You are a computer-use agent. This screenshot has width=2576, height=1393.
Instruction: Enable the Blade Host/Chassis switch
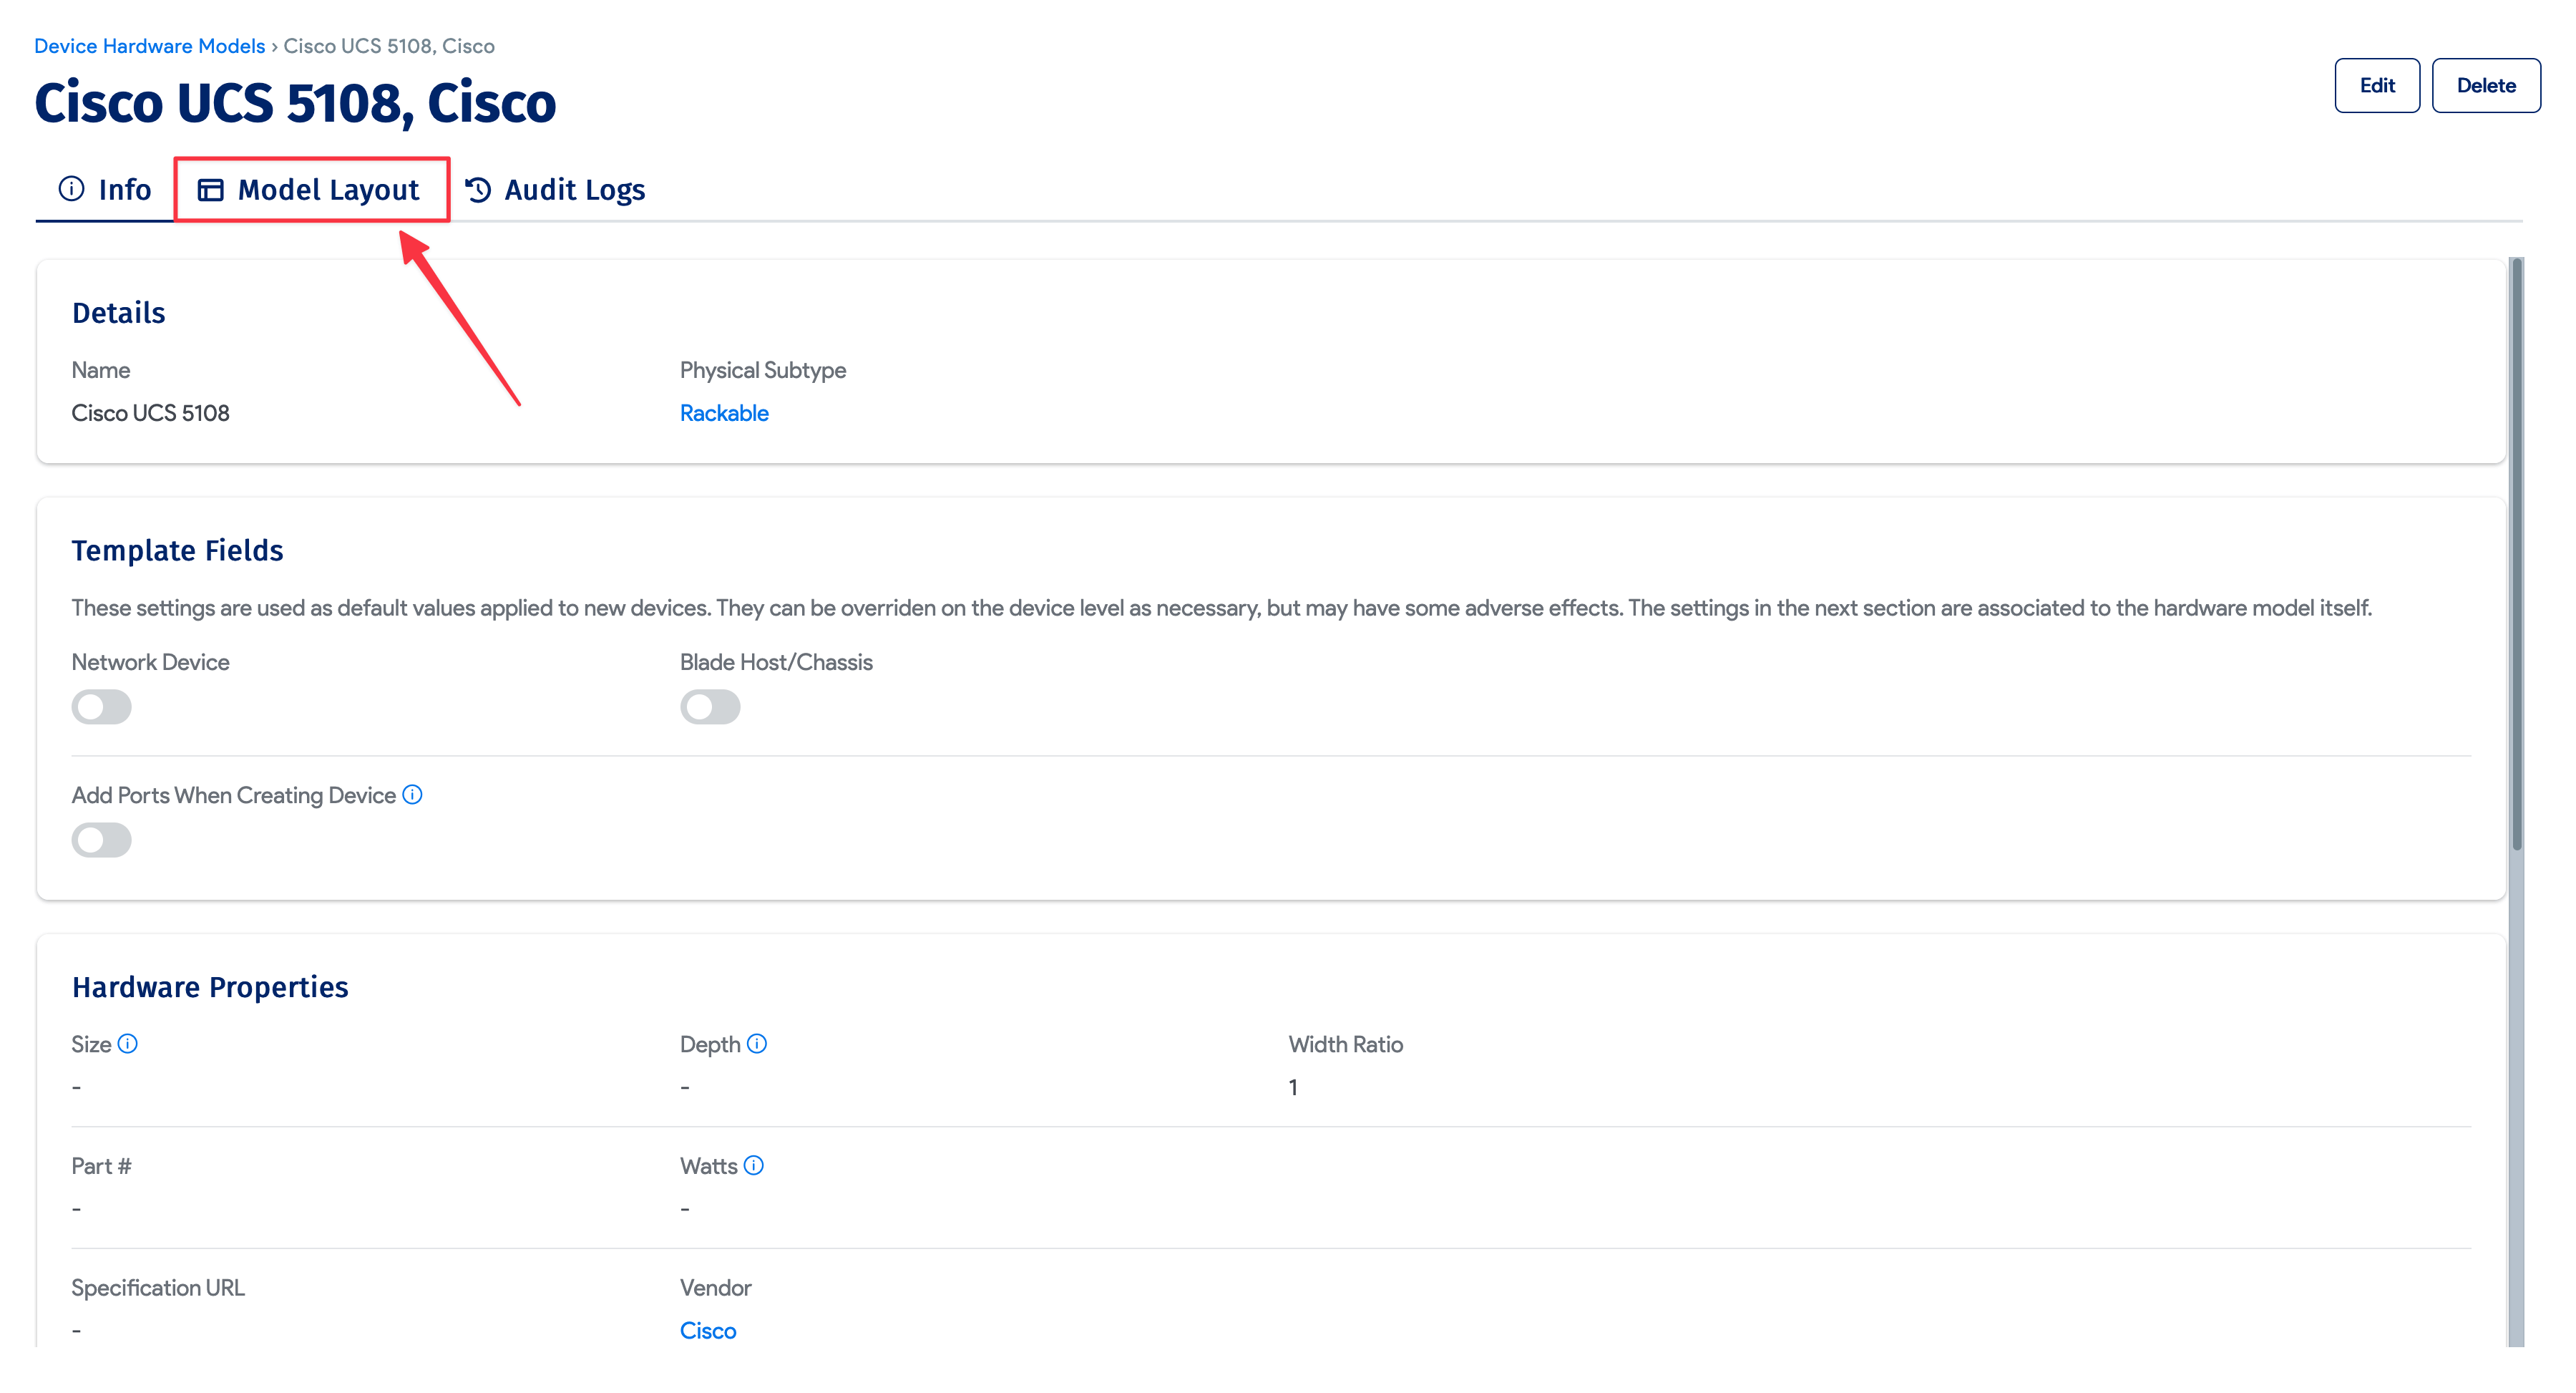click(x=710, y=707)
